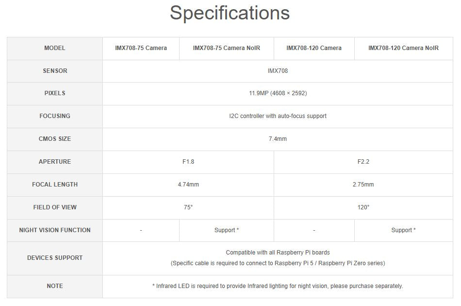Click the IMX708-120 Camera NoIR header
This screenshot has height=306, width=461.
[403, 48]
